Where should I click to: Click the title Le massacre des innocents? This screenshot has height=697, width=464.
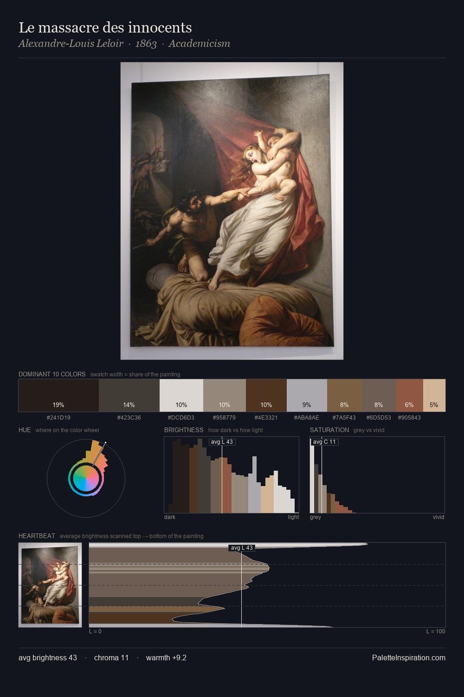click(x=105, y=27)
